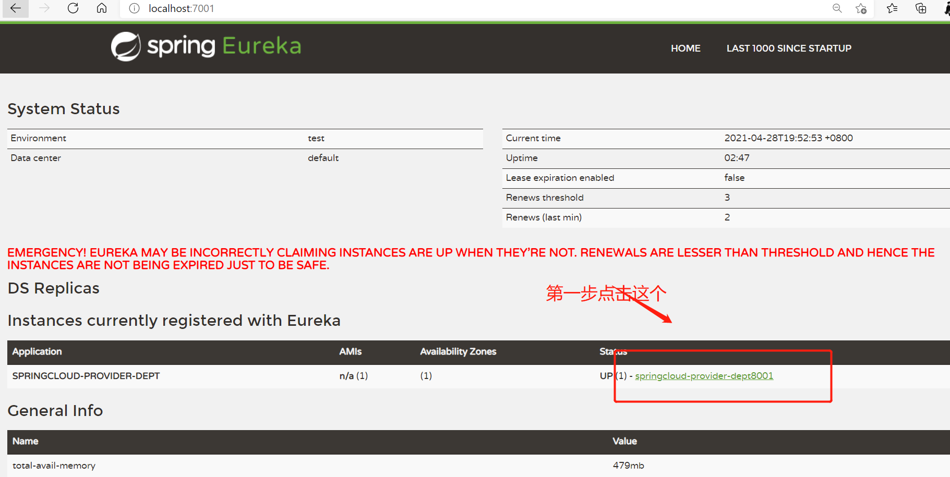The width and height of the screenshot is (950, 477).
Task: Open LAST 1000 SINCE STARTUP page
Action: point(789,48)
